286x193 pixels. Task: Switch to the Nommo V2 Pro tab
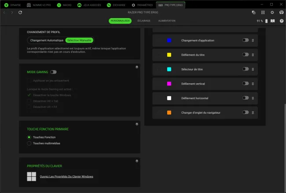[x=39, y=5]
